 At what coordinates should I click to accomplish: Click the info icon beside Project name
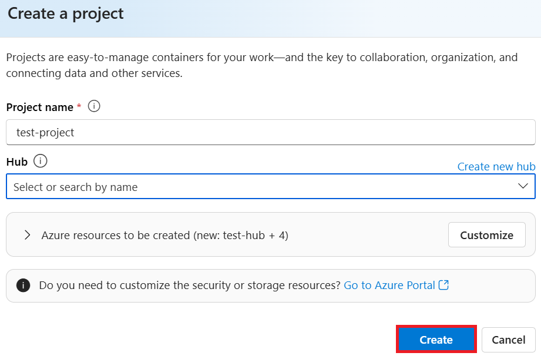pyautogui.click(x=94, y=106)
